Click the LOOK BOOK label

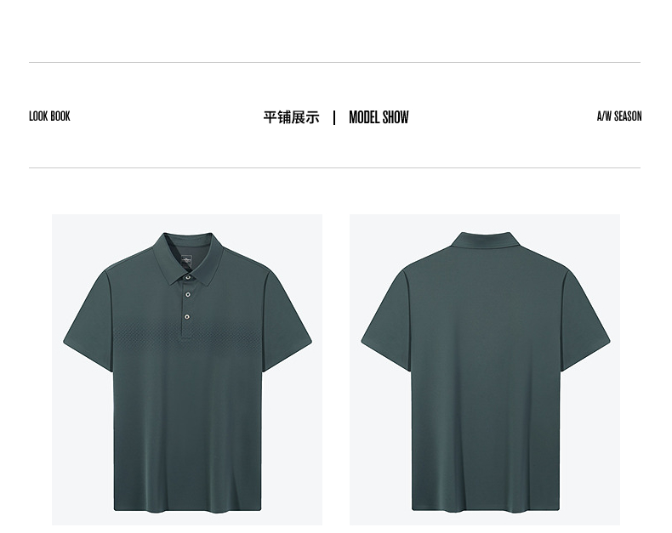pyautogui.click(x=49, y=116)
